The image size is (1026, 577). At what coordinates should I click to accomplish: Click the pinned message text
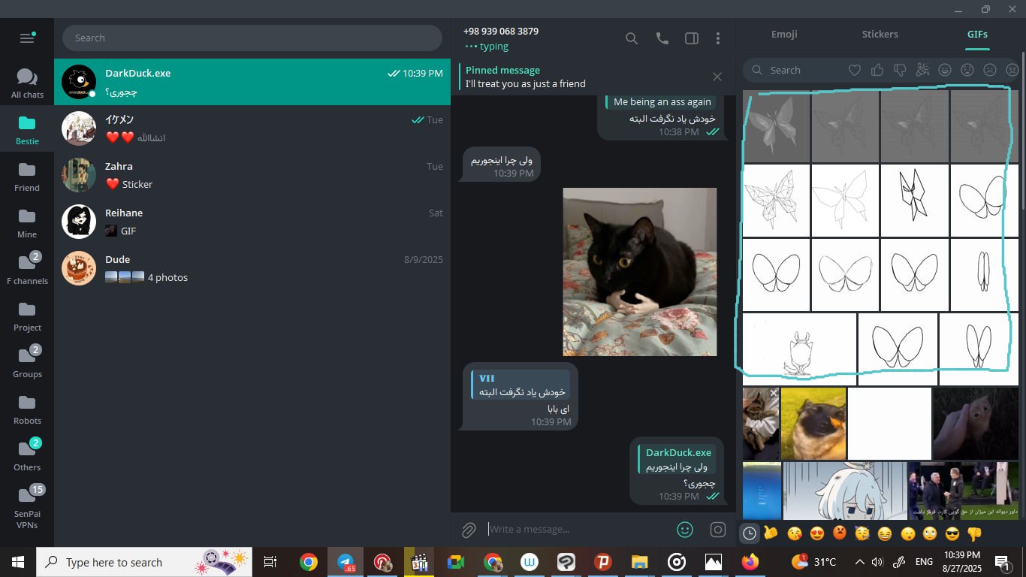[525, 83]
